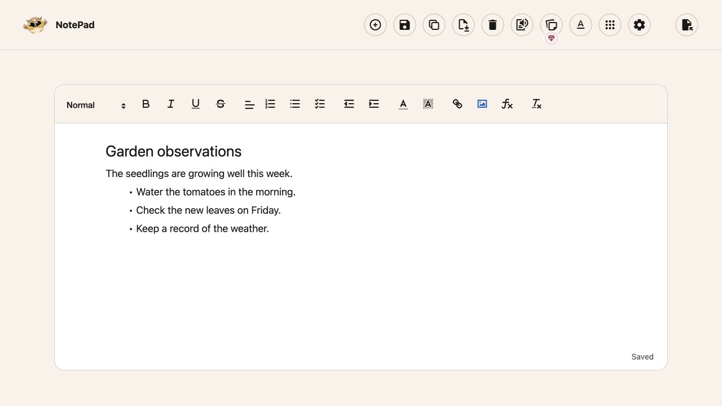The width and height of the screenshot is (722, 406).
Task: Click the NotePad owl logo
Action: click(x=35, y=25)
